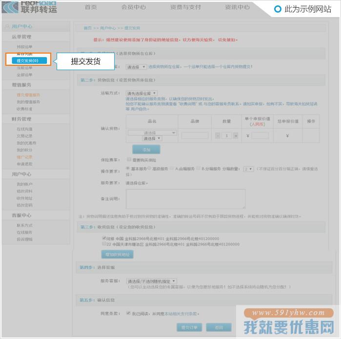Open the 本站相关支付条款 link
The width and height of the screenshot is (341, 339).
[181, 314]
